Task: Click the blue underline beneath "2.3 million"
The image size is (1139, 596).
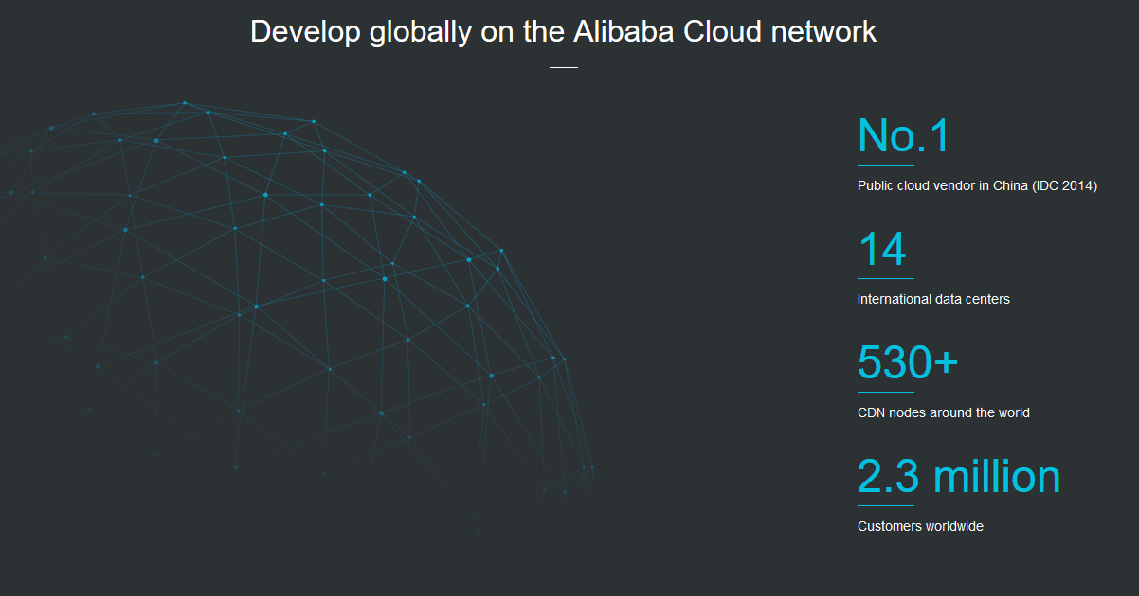Action: click(885, 506)
